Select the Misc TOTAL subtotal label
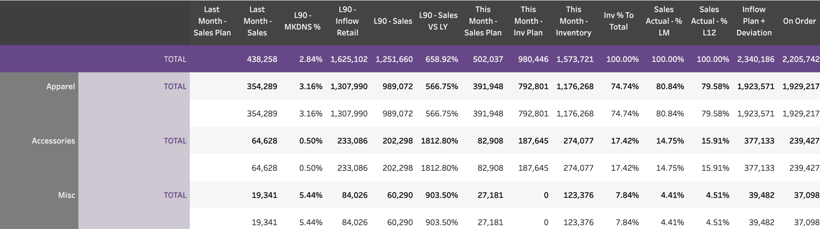 [x=175, y=195]
